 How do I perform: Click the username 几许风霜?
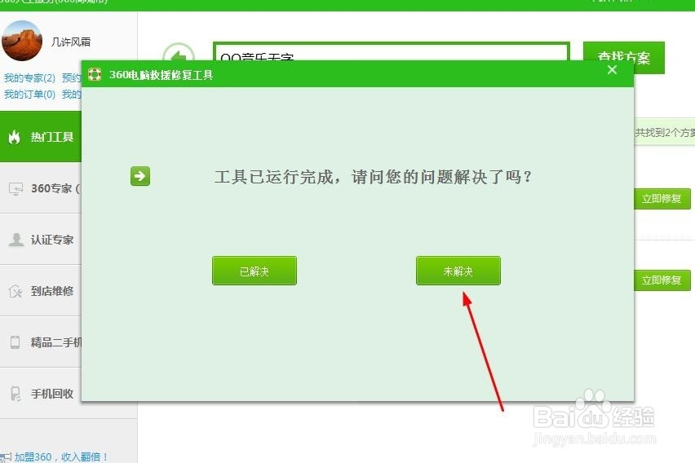[71, 42]
